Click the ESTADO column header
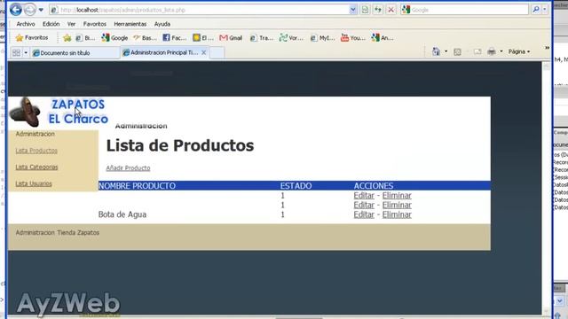 296,186
